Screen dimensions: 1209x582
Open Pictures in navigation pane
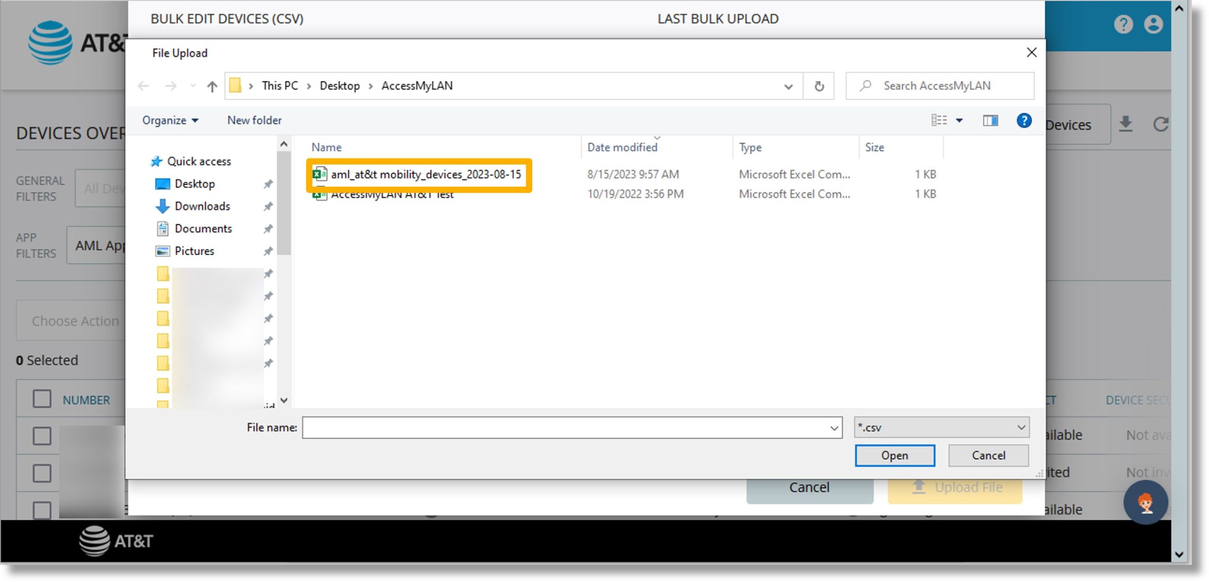185,251
